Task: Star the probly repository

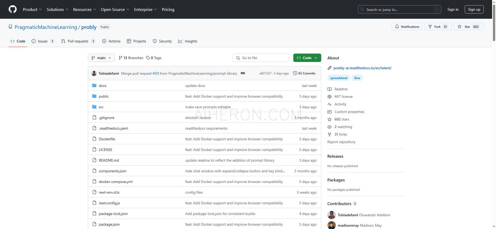Action: (x=469, y=27)
